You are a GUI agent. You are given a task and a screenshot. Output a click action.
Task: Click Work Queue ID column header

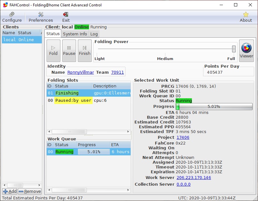coord(50,145)
